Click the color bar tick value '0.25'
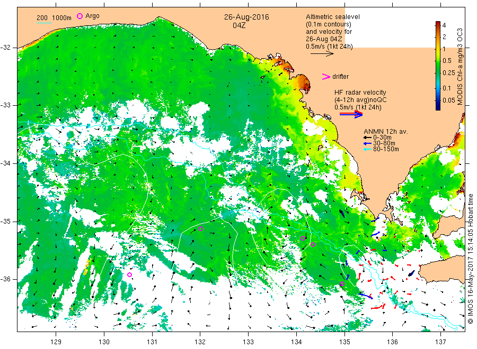Screen dimensions: 477x349 (449, 73)
